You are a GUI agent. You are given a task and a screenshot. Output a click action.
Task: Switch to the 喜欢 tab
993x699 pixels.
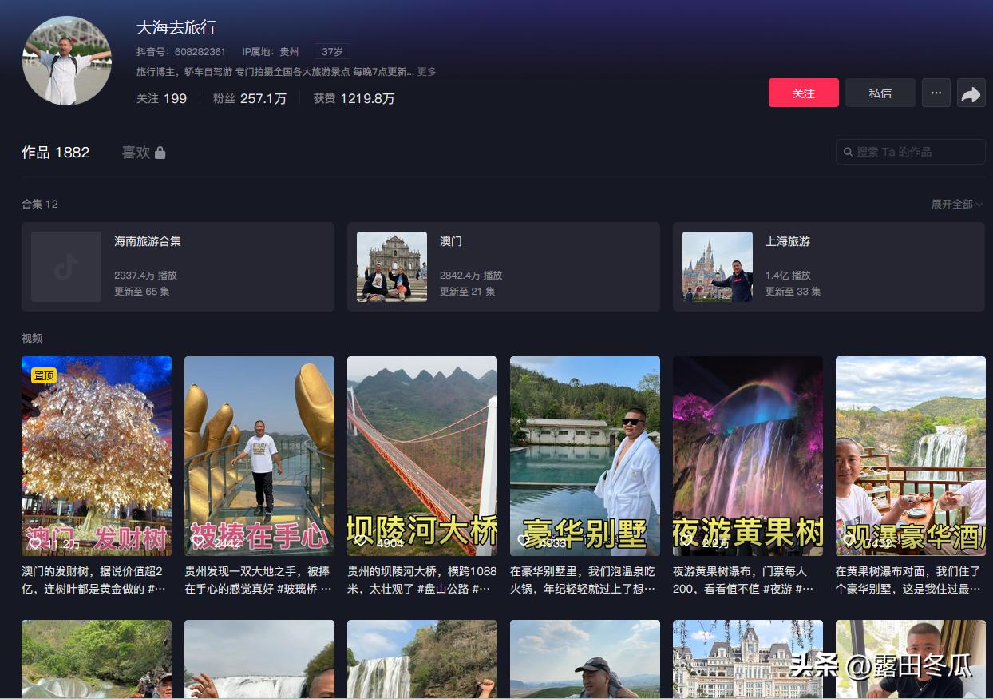click(134, 152)
